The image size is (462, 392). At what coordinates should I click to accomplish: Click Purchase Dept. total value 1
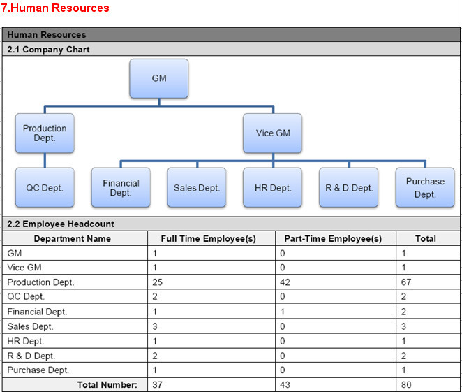click(x=403, y=370)
